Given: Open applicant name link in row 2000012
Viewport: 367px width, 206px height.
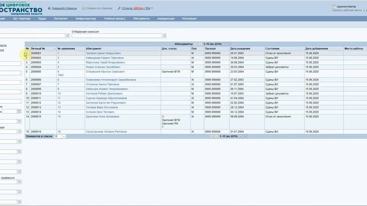Looking at the screenshot, I should click(106, 103).
